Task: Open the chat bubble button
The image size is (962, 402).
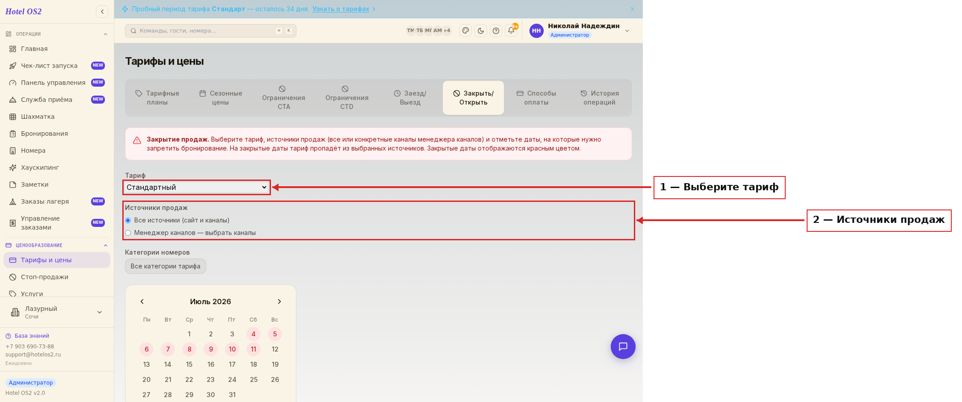Action: [x=623, y=347]
